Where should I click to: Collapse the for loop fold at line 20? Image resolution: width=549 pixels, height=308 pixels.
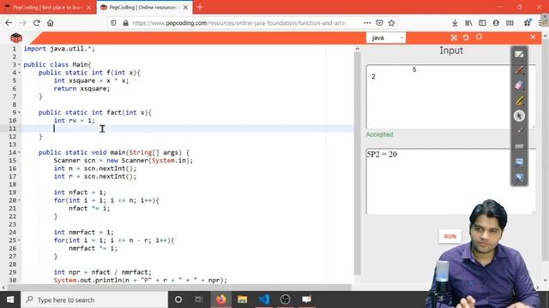(x=19, y=200)
